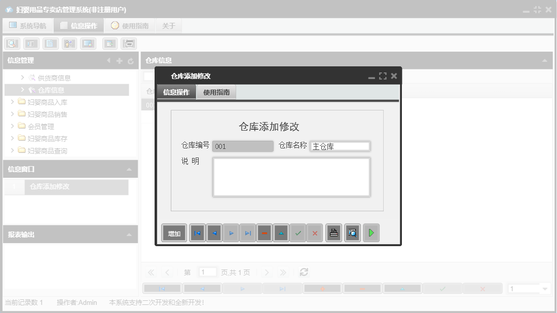The height and width of the screenshot is (313, 557).
Task: Click the green run arrow in the dialog toolbar
Action: [371, 232]
